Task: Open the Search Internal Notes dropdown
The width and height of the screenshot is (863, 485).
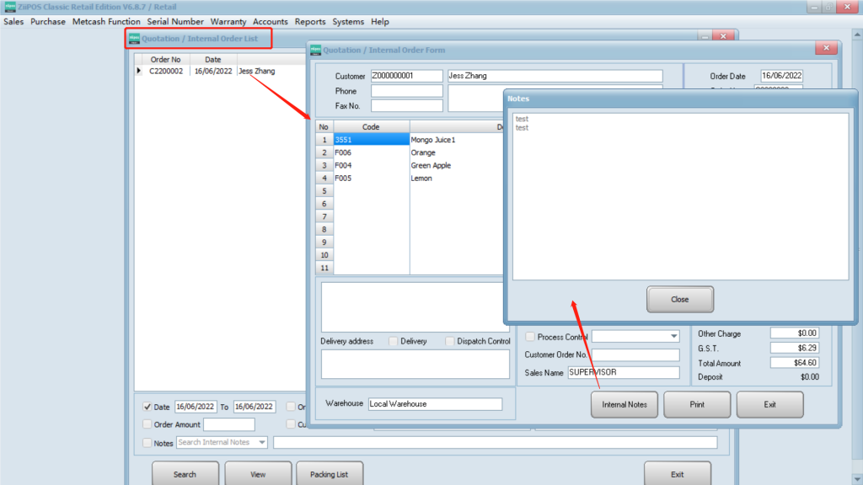Action: [x=262, y=442]
